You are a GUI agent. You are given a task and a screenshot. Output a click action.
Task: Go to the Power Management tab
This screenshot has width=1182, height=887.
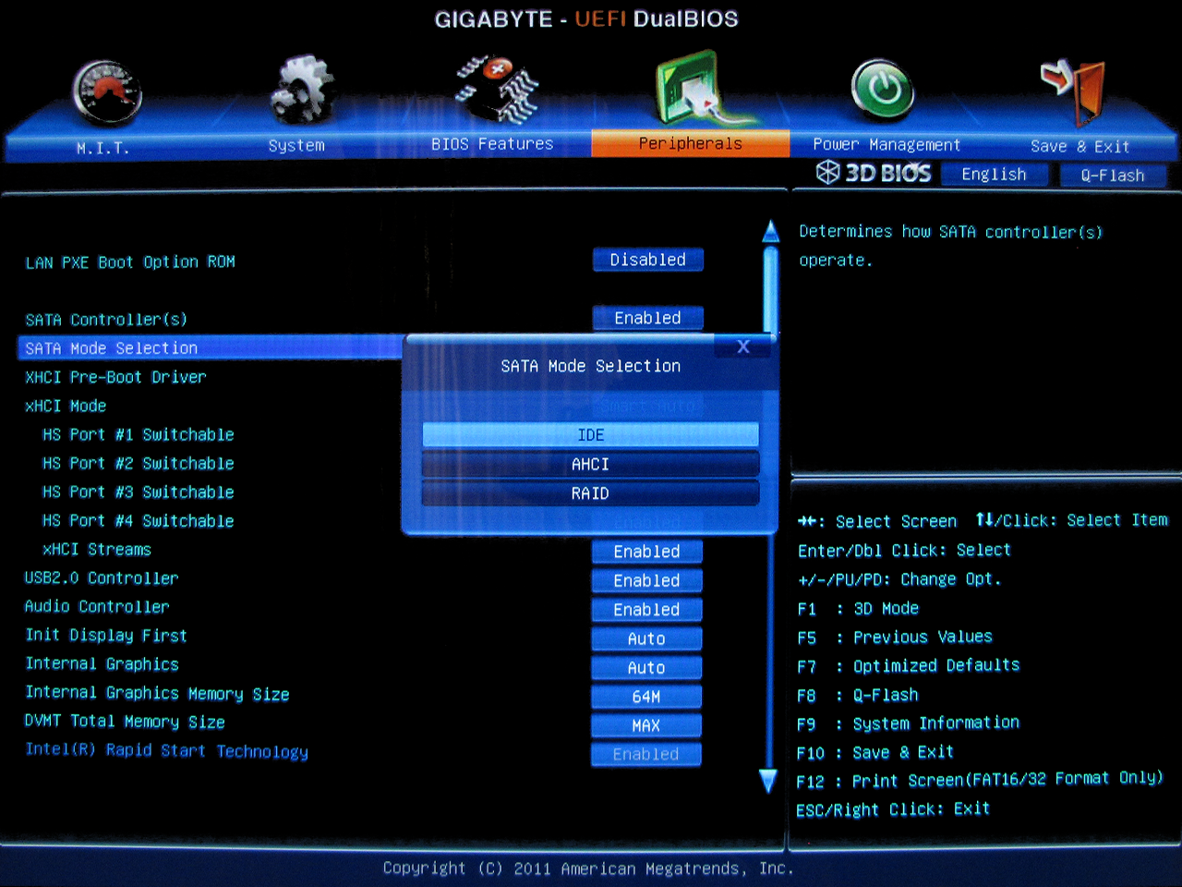point(886,144)
